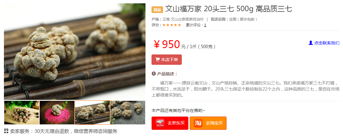Click the five-star rating icons
This screenshot has height=138, width=343.
[x=172, y=25]
